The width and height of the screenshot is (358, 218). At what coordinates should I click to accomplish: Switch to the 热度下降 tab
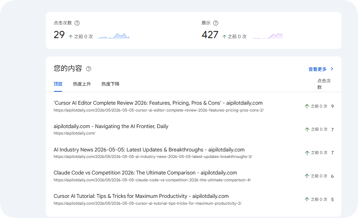point(111,84)
